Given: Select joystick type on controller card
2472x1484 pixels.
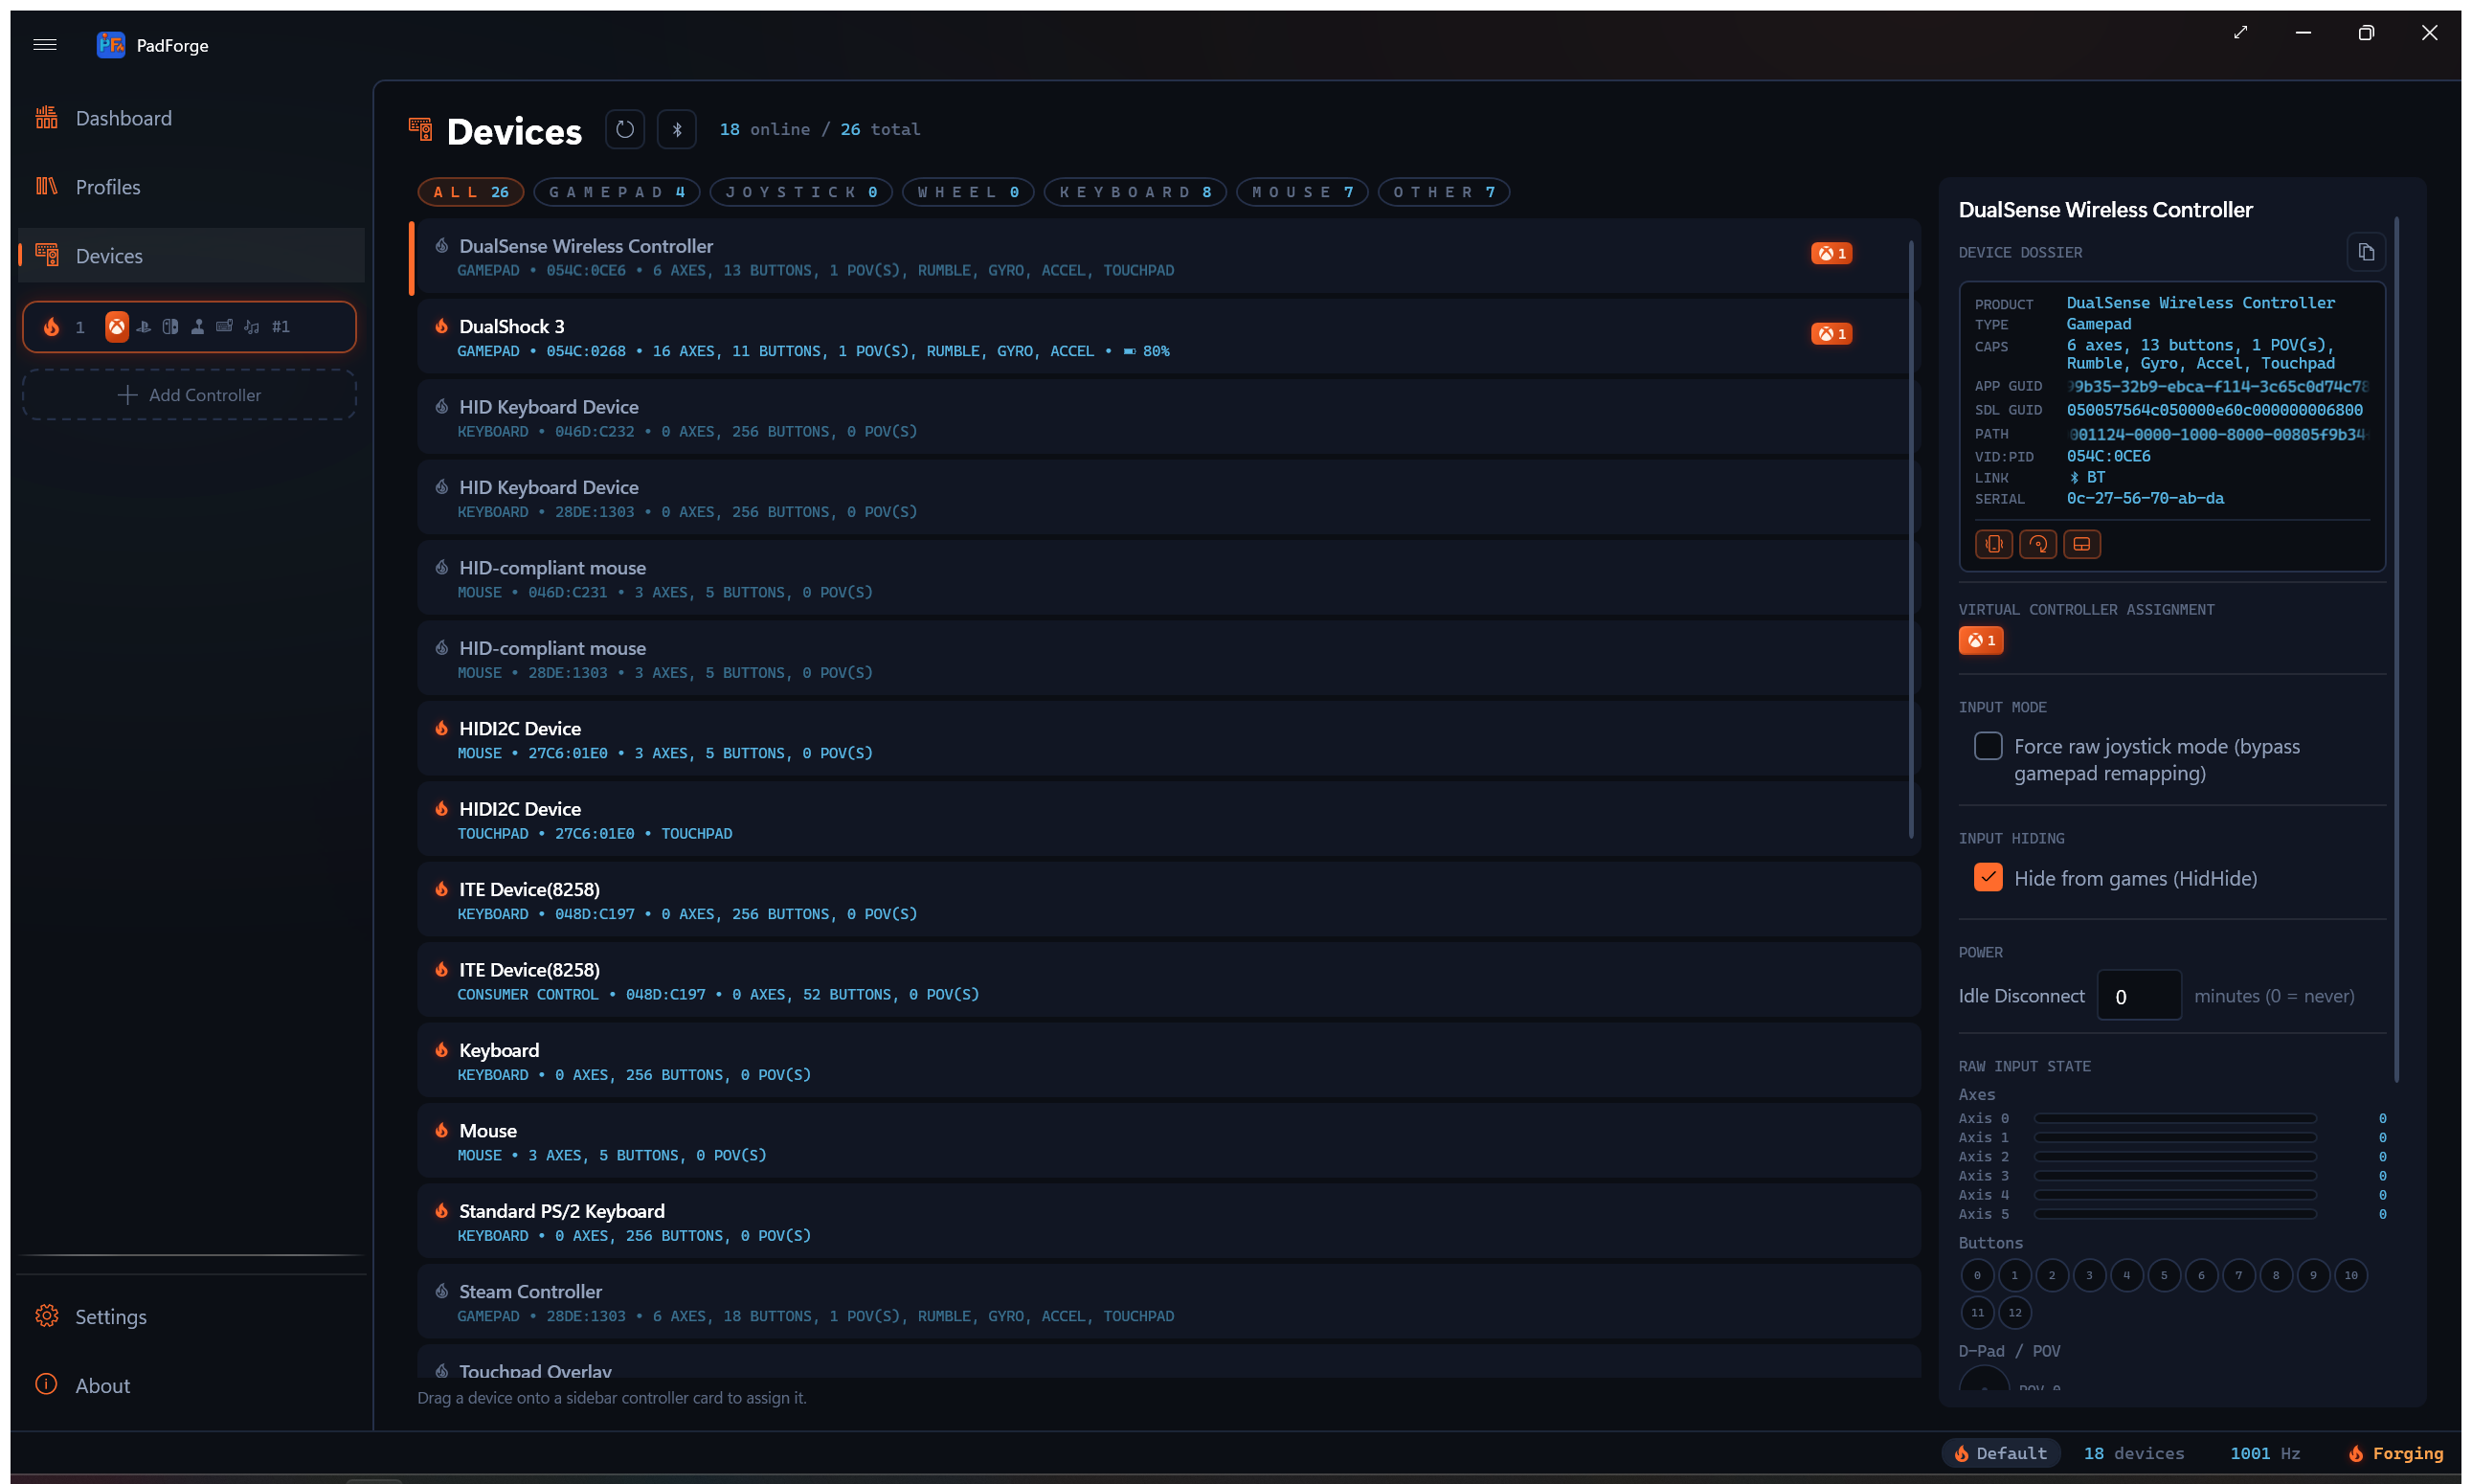Looking at the screenshot, I should (198, 327).
